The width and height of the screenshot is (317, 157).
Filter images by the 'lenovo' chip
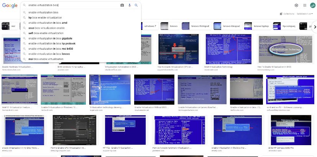point(170,26)
